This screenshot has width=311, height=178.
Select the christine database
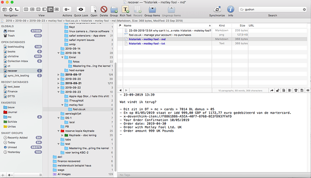tap(13, 56)
